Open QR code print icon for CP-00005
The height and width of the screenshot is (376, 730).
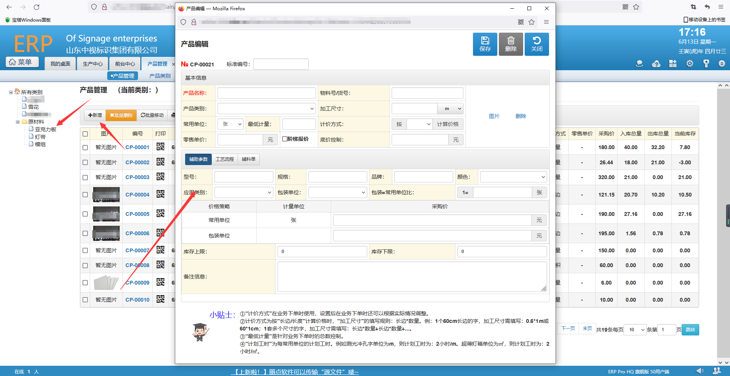(160, 214)
